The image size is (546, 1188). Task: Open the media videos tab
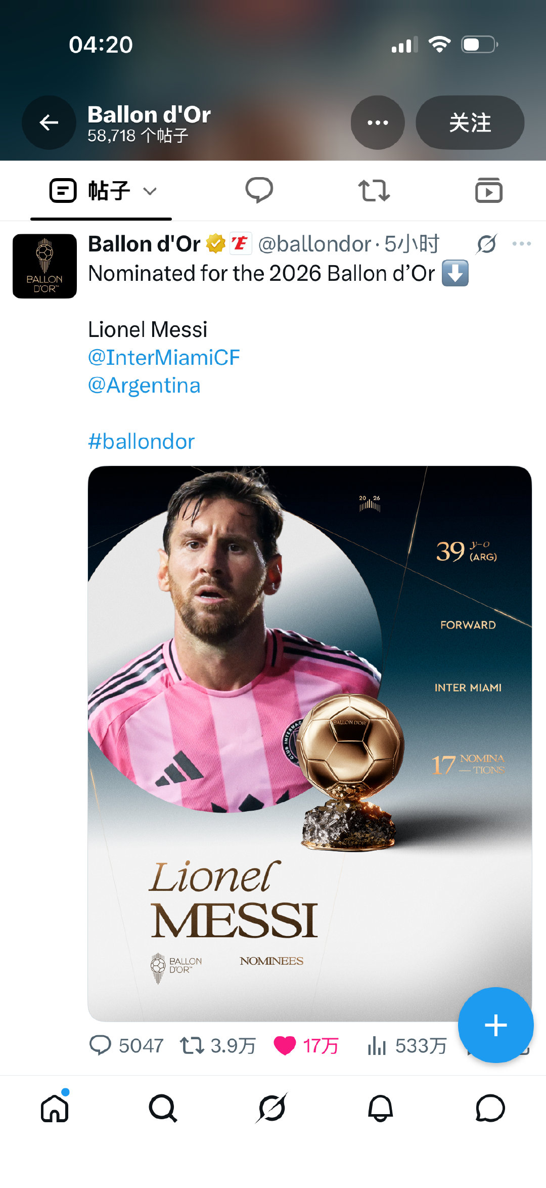pos(489,191)
